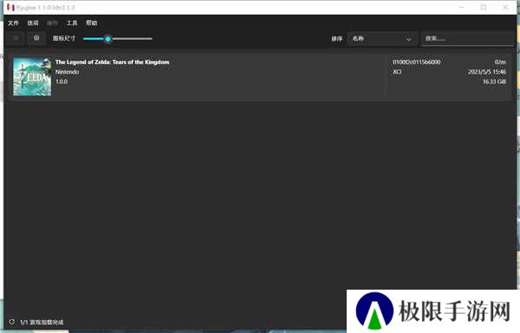The width and height of the screenshot is (520, 333).
Task: Maximize the Ryujinx window
Action: (x=484, y=7)
